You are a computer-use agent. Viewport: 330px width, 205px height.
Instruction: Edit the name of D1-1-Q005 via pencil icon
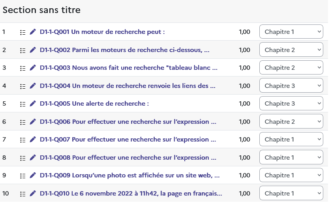coord(33,104)
